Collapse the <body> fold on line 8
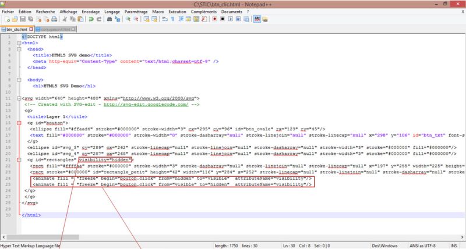The width and height of the screenshot is (466, 249). pos(19,80)
